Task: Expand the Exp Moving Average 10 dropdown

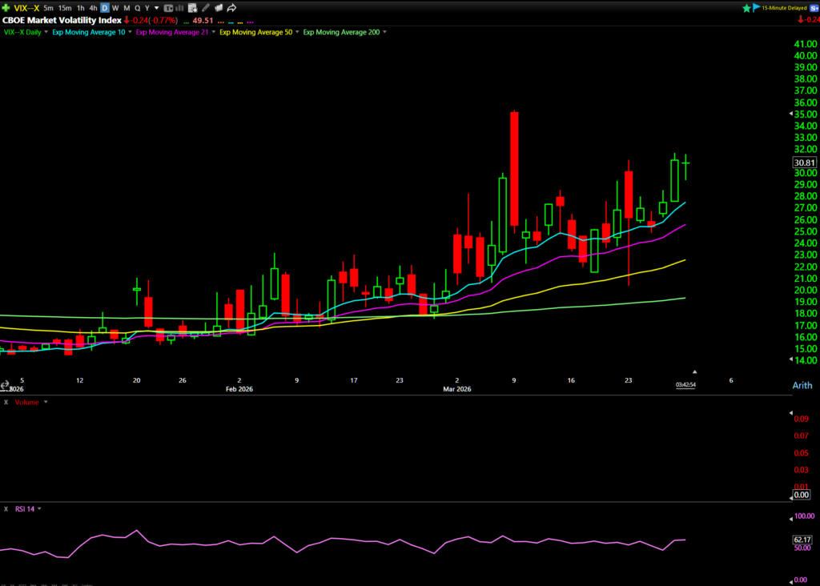Action: [131, 32]
